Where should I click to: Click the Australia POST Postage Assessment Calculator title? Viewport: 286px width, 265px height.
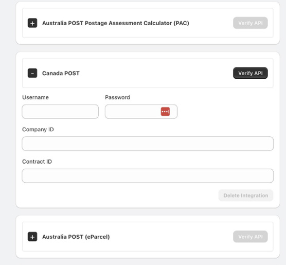coord(116,23)
